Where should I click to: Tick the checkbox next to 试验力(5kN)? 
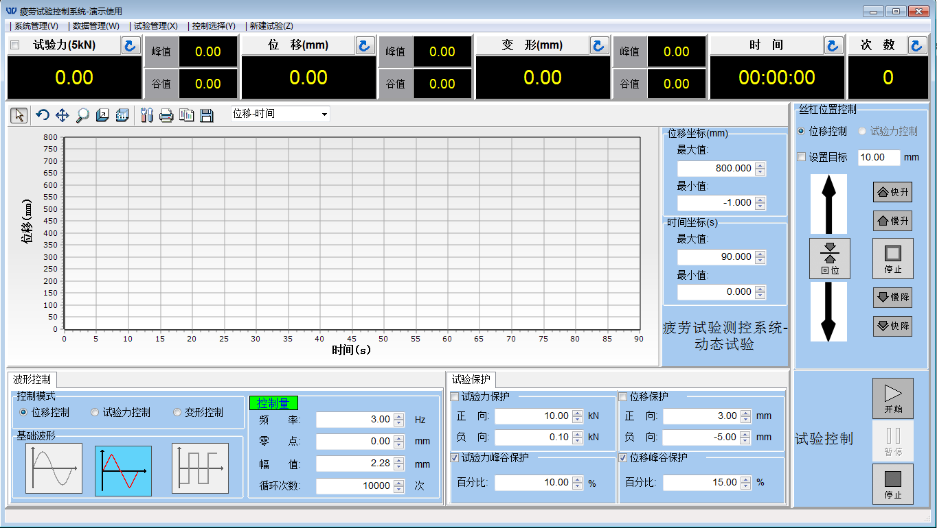(x=15, y=45)
